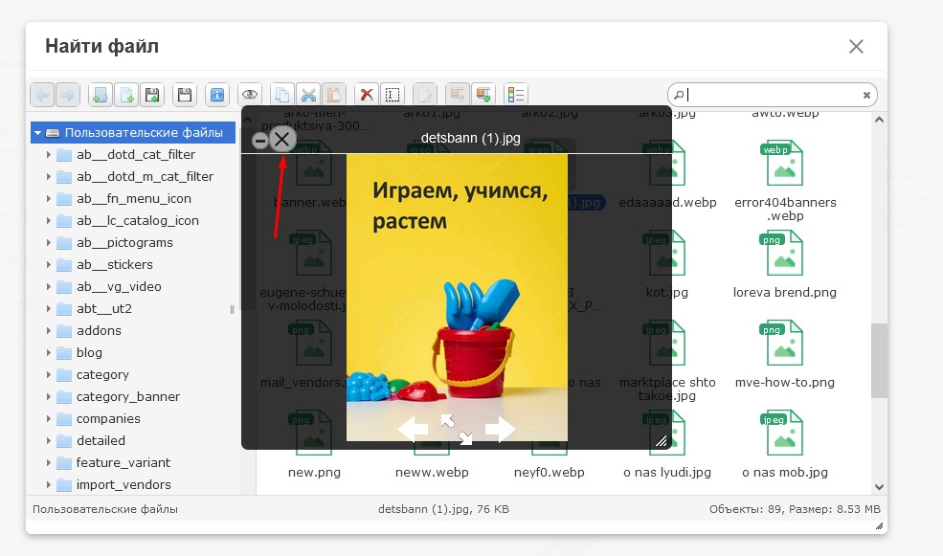Switch file view mode with list icon
This screenshot has height=556, width=943.
(x=515, y=95)
